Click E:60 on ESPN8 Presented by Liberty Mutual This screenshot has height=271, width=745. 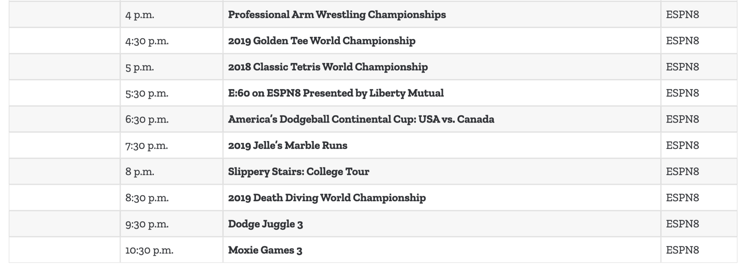336,93
